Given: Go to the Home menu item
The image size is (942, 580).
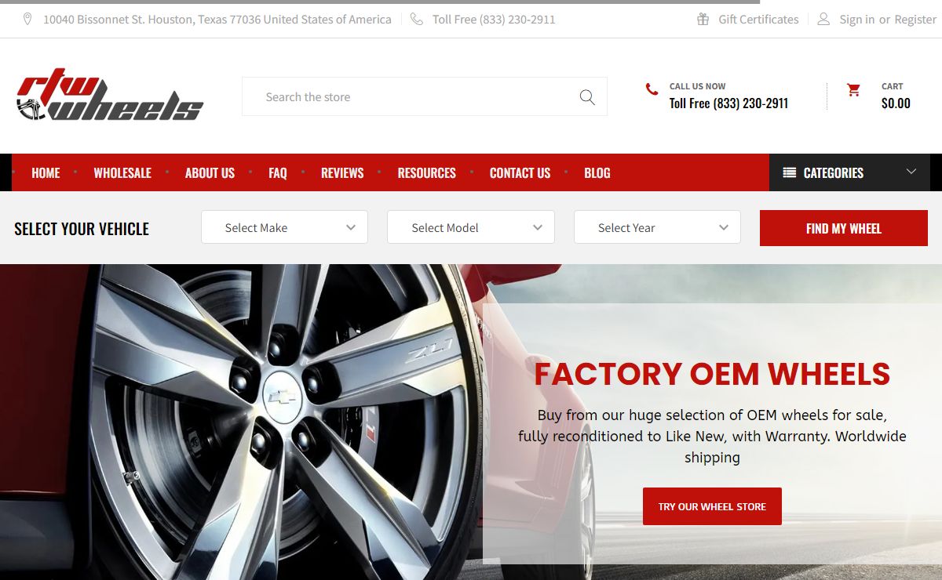Looking at the screenshot, I should click(x=46, y=173).
